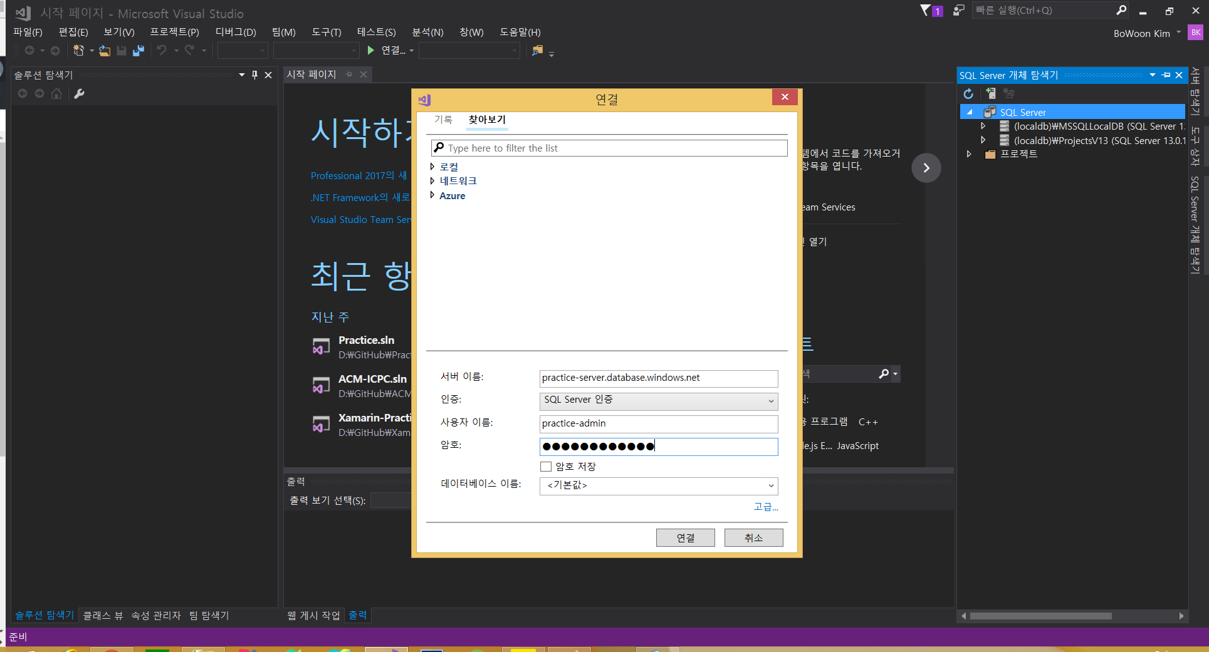
Task: Click the Visual Studio logo in the 연결 dialog
Action: 424,100
